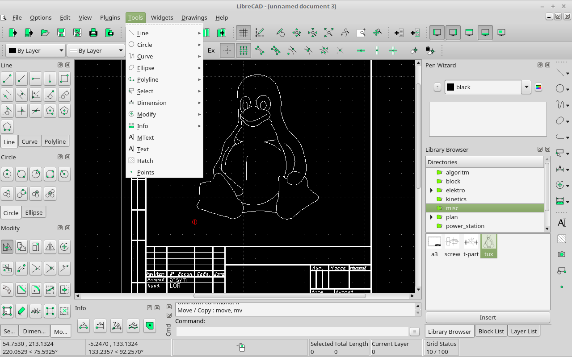Image resolution: width=572 pixels, height=357 pixels.
Task: Toggle Draft mode in the toolbar
Action: point(259,33)
